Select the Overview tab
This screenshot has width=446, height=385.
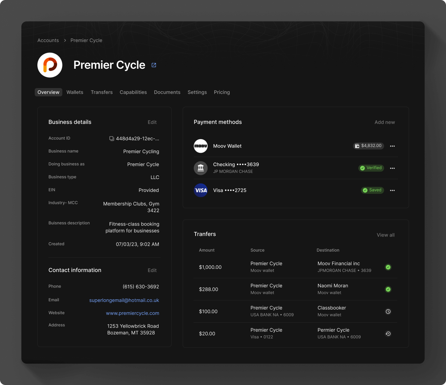pyautogui.click(x=48, y=92)
